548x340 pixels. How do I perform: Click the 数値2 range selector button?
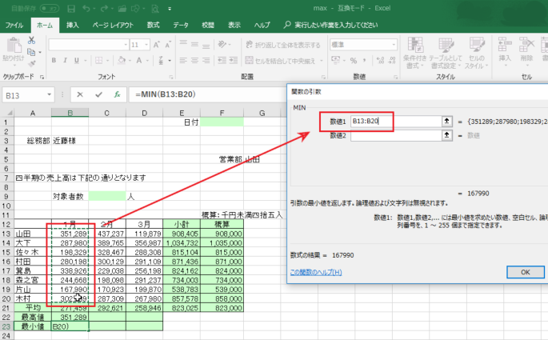[x=446, y=135]
